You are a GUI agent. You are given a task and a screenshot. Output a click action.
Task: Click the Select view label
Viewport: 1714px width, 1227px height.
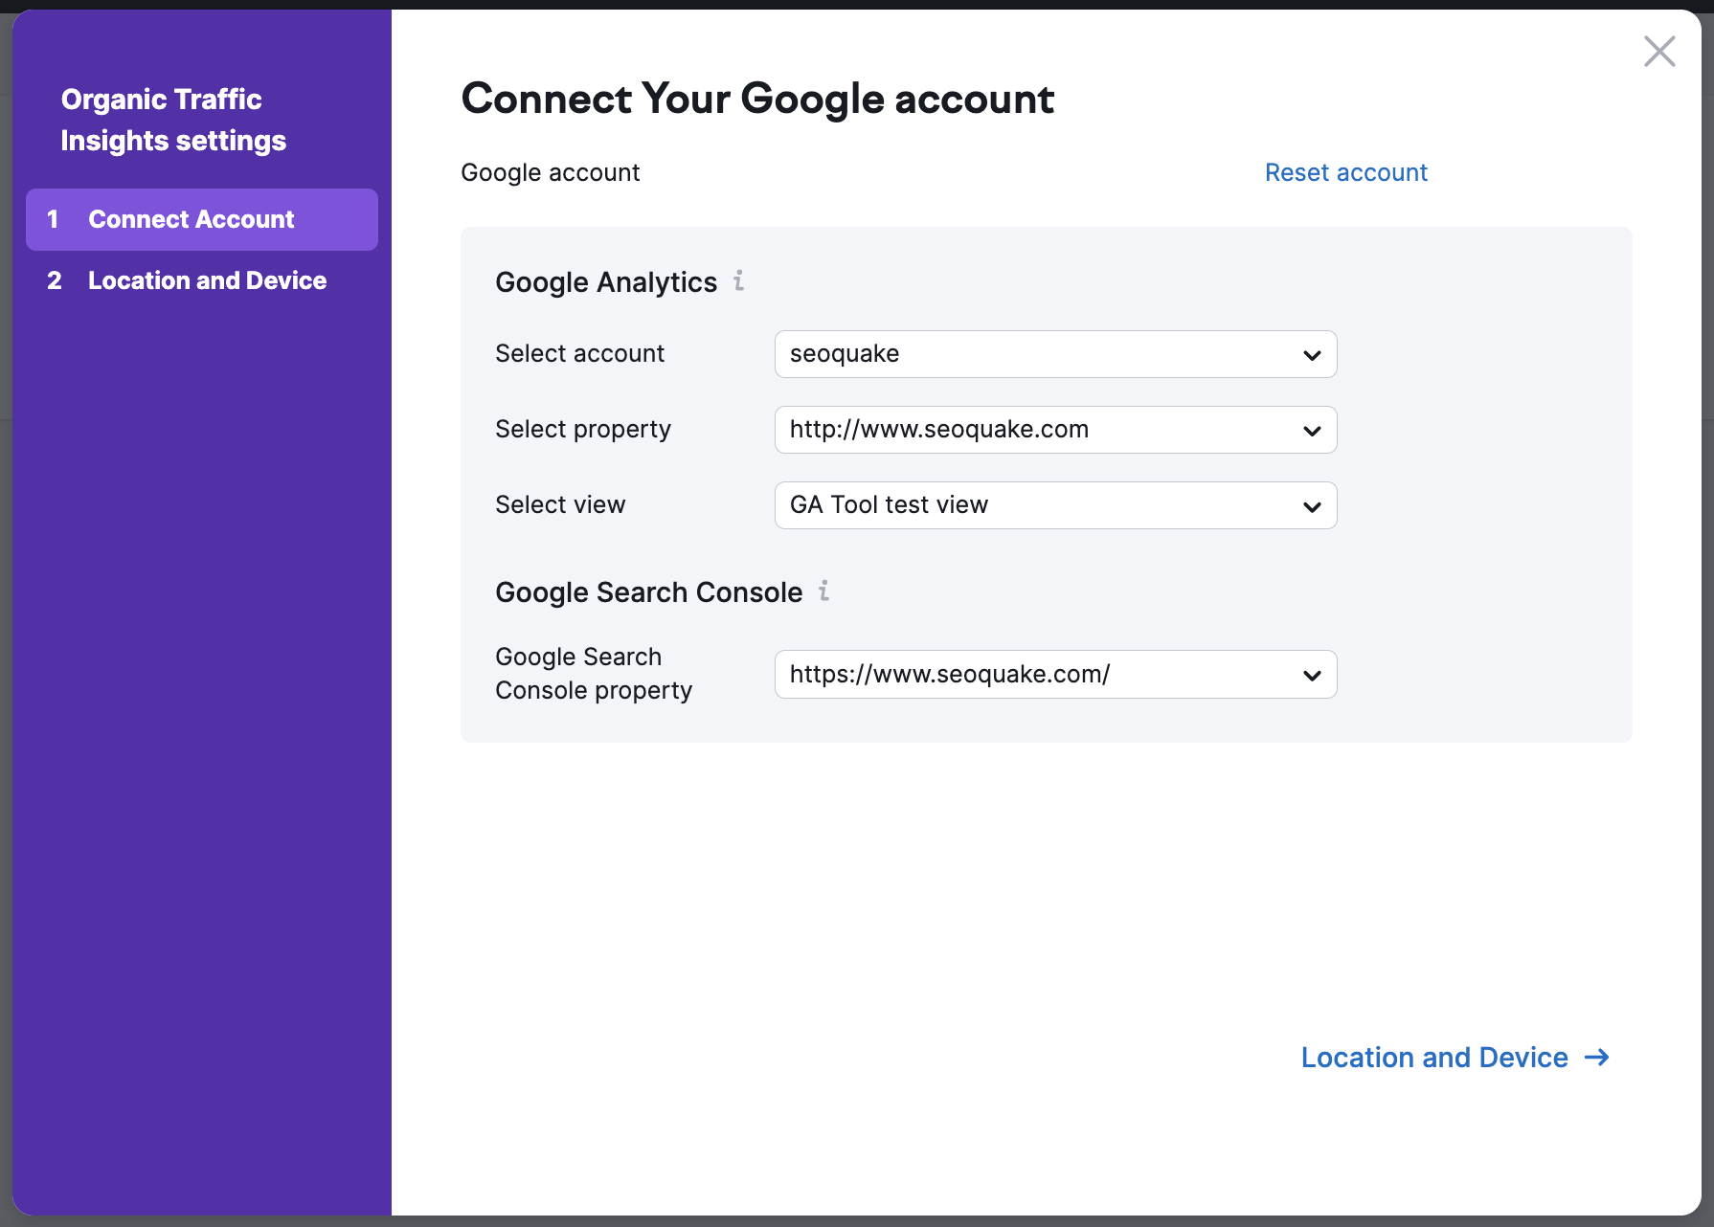(560, 505)
